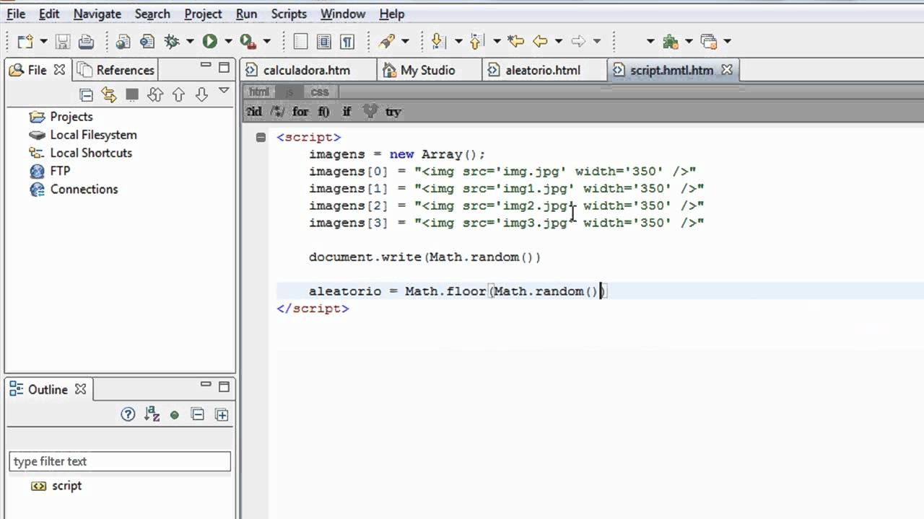The height and width of the screenshot is (519, 924).
Task: Open the New file dropdown arrow
Action: (43, 42)
